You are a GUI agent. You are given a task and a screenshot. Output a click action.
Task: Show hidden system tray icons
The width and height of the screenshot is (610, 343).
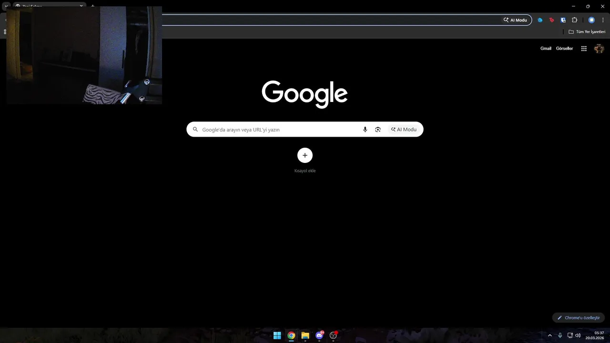(550, 335)
